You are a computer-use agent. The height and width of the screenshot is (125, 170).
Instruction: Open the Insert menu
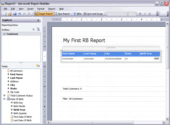30,9
